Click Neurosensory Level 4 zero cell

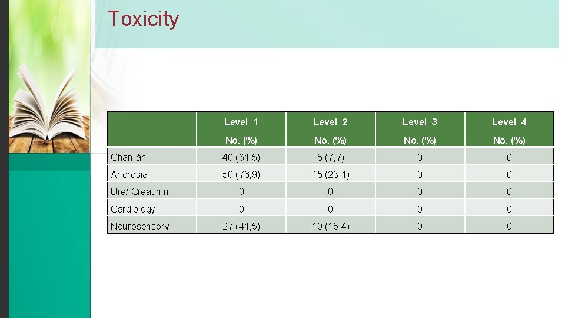tap(509, 226)
